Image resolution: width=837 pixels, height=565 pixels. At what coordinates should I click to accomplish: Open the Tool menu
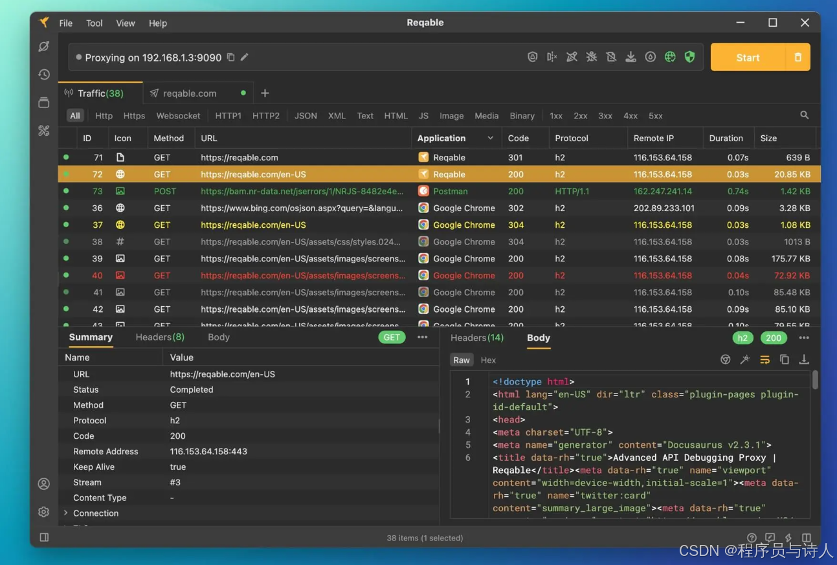click(x=95, y=23)
